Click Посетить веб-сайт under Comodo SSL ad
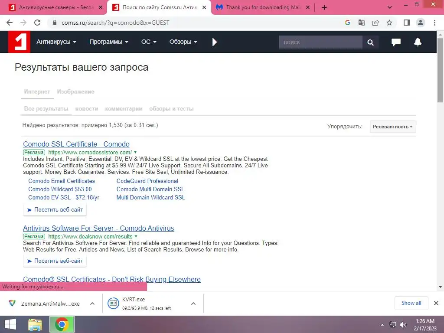This screenshot has height=333, width=444. [55, 210]
